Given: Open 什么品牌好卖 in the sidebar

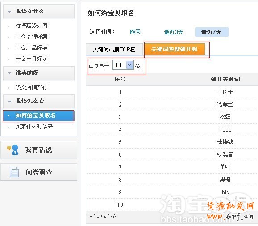Looking at the screenshot, I should 31,37.
